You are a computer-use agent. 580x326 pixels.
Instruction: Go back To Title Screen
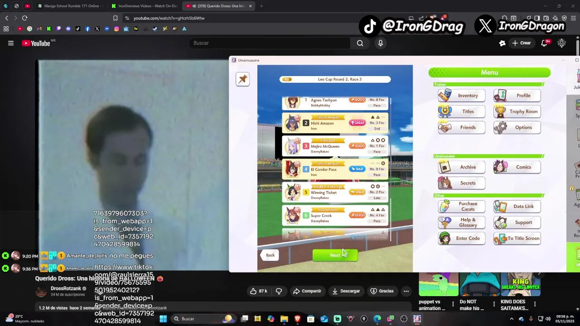click(517, 238)
